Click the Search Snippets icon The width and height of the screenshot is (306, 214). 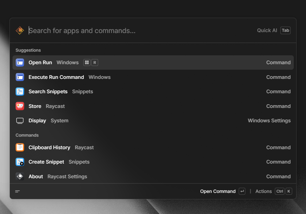pyautogui.click(x=20, y=92)
